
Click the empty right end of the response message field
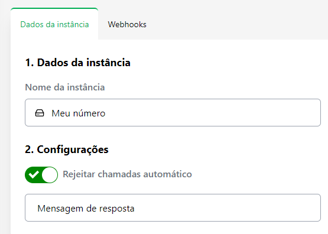click(x=272, y=207)
